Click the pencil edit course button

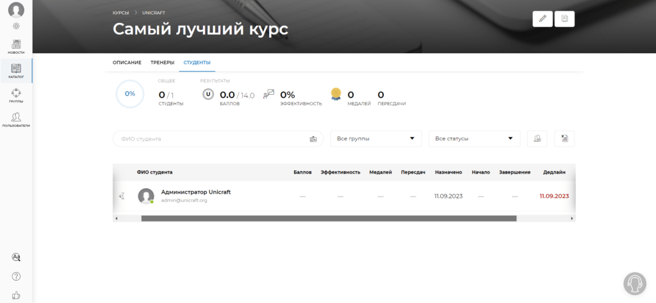point(543,19)
